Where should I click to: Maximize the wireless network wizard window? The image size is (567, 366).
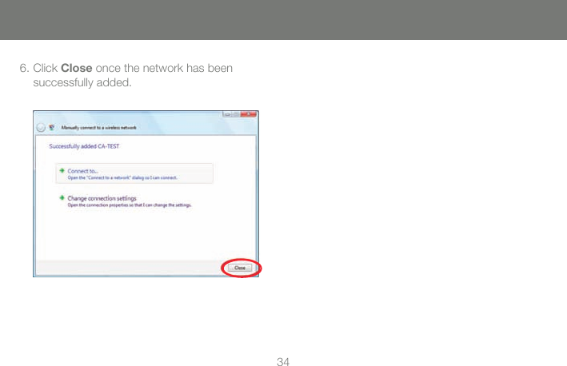coord(236,114)
